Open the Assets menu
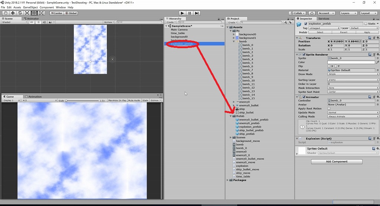Image resolution: width=380 pixels, height=206 pixels. point(17,7)
